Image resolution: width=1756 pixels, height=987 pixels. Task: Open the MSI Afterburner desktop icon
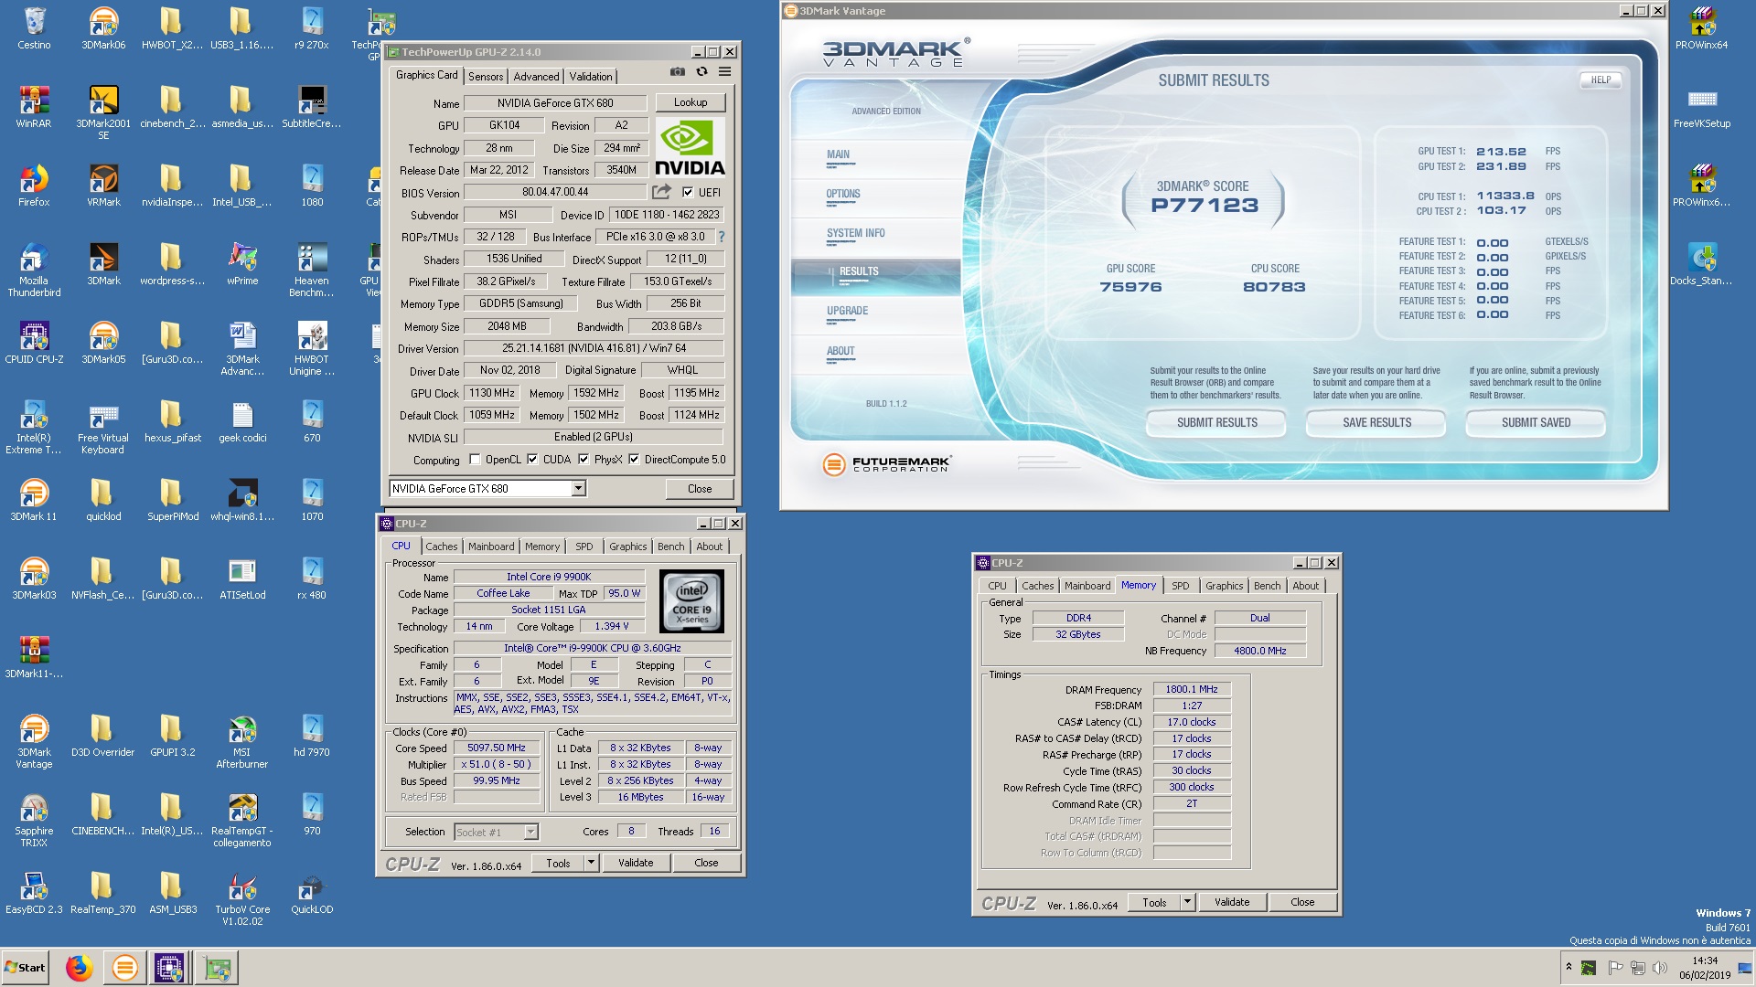[242, 742]
